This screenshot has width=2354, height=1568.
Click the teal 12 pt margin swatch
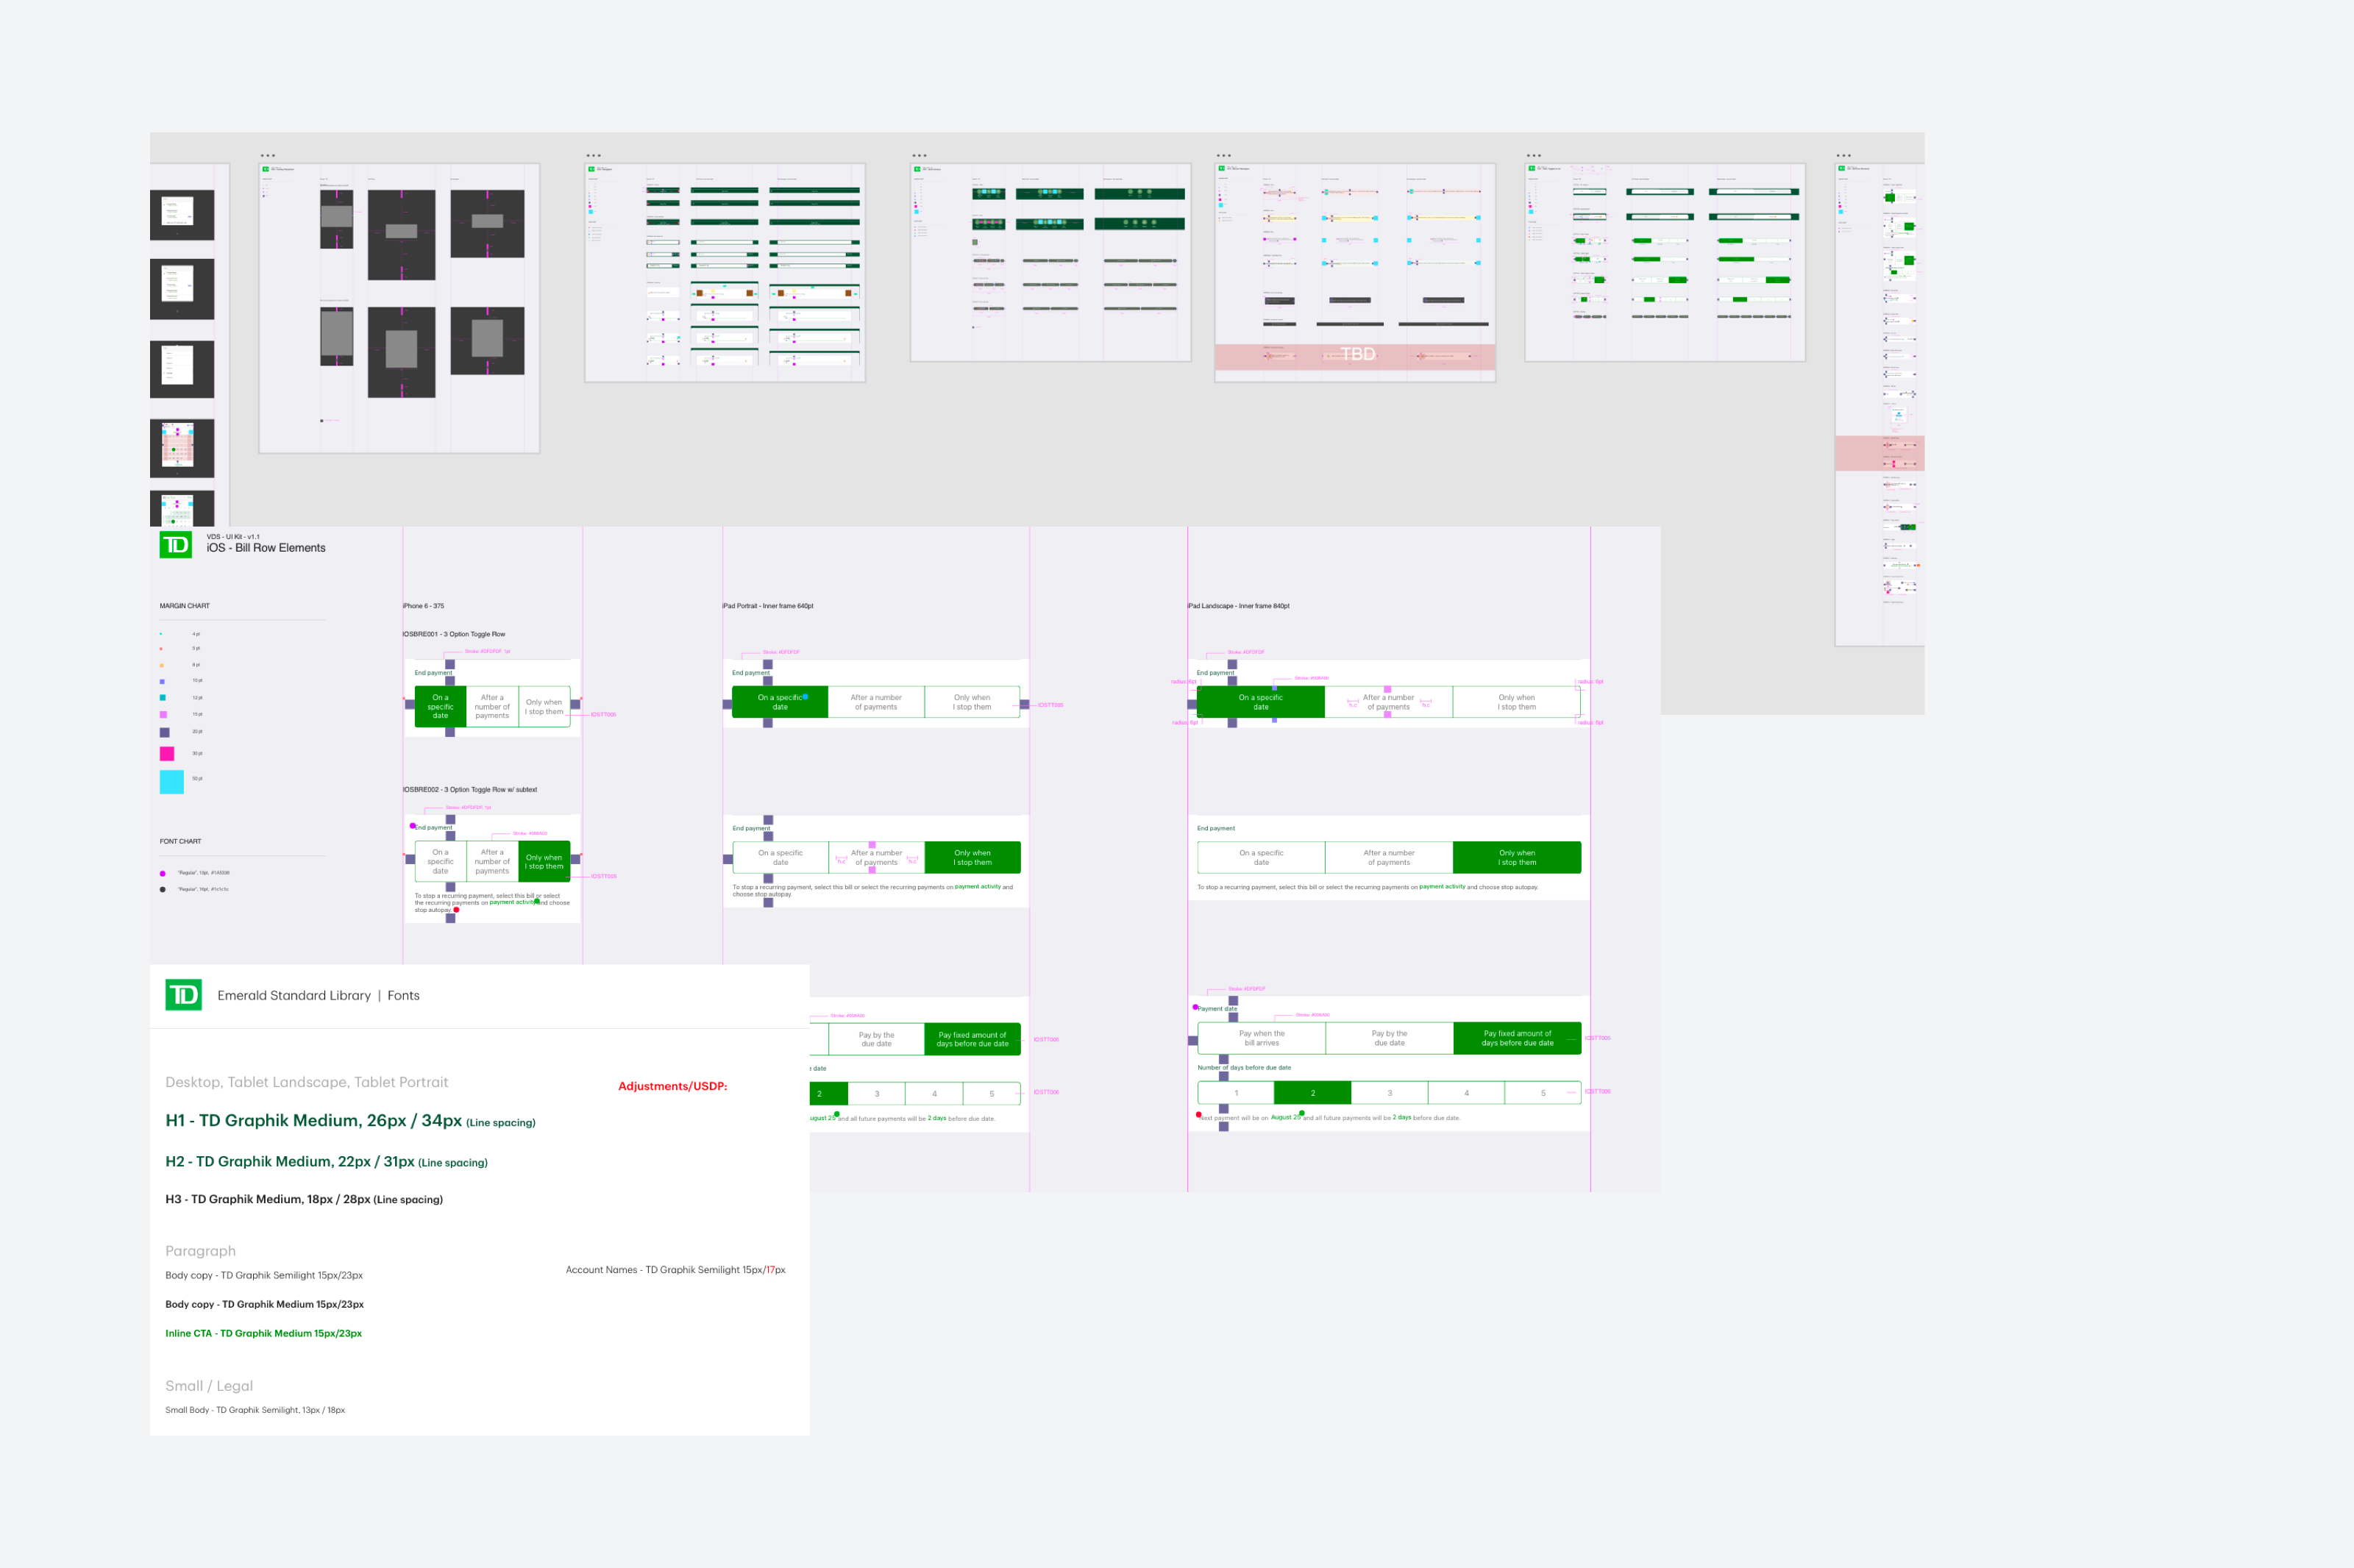(163, 698)
